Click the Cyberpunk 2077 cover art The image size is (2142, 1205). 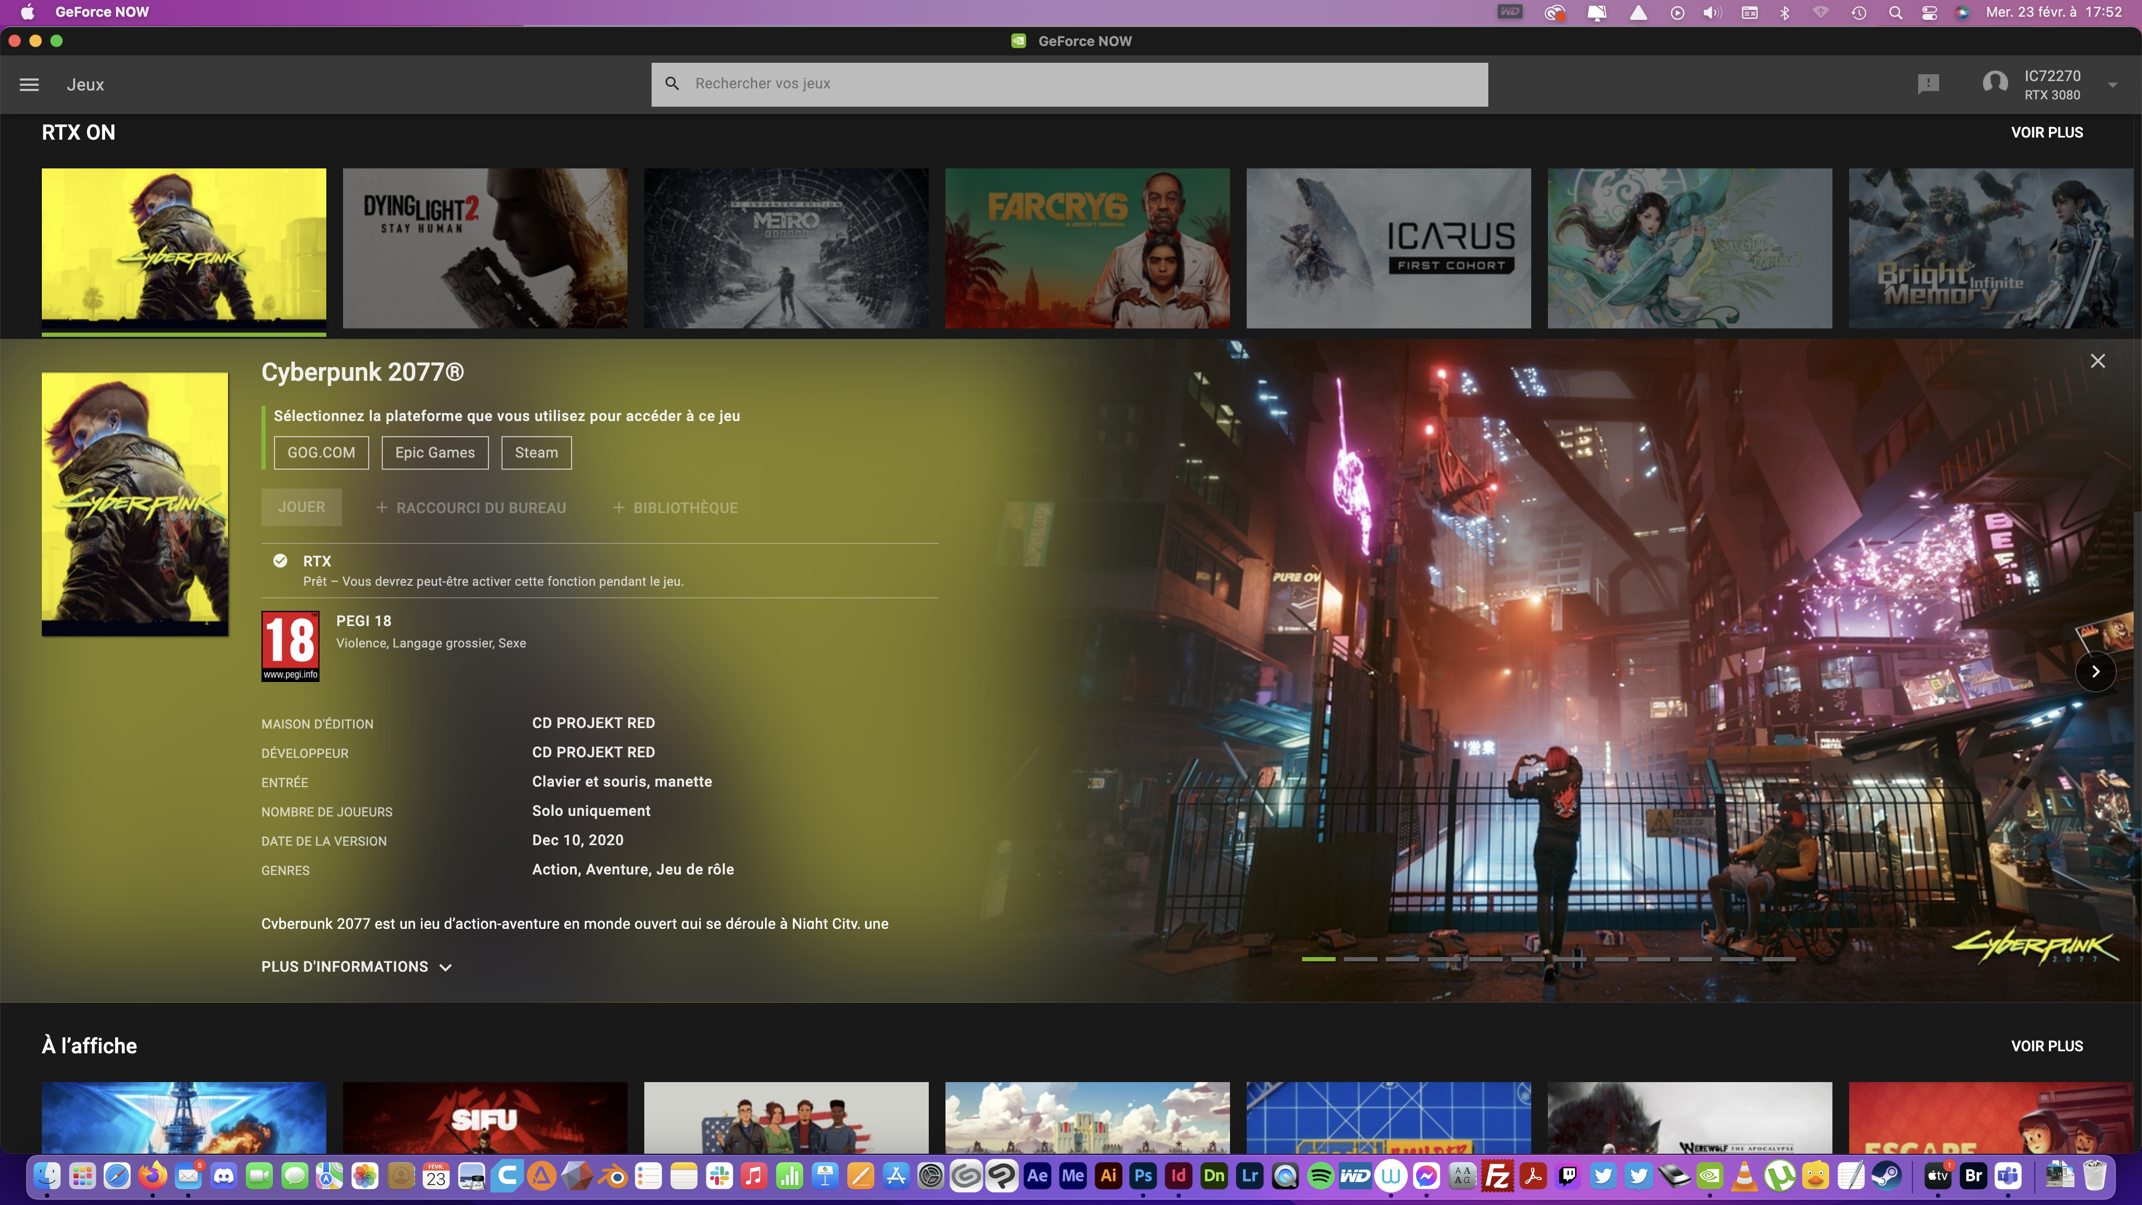coord(135,504)
